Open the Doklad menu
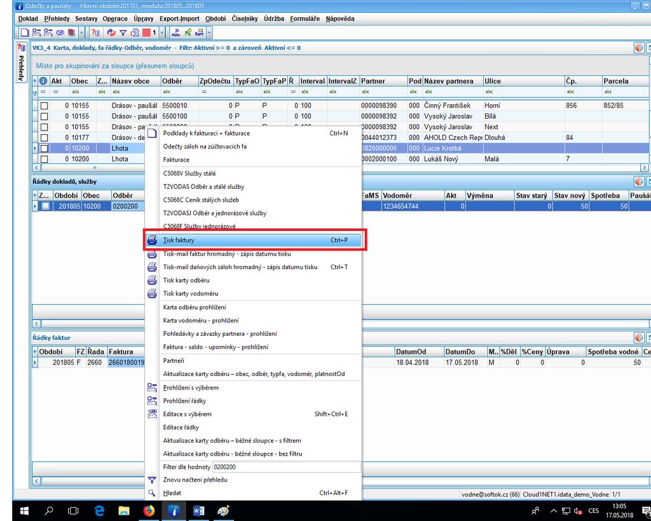This screenshot has width=651, height=521. [28, 18]
